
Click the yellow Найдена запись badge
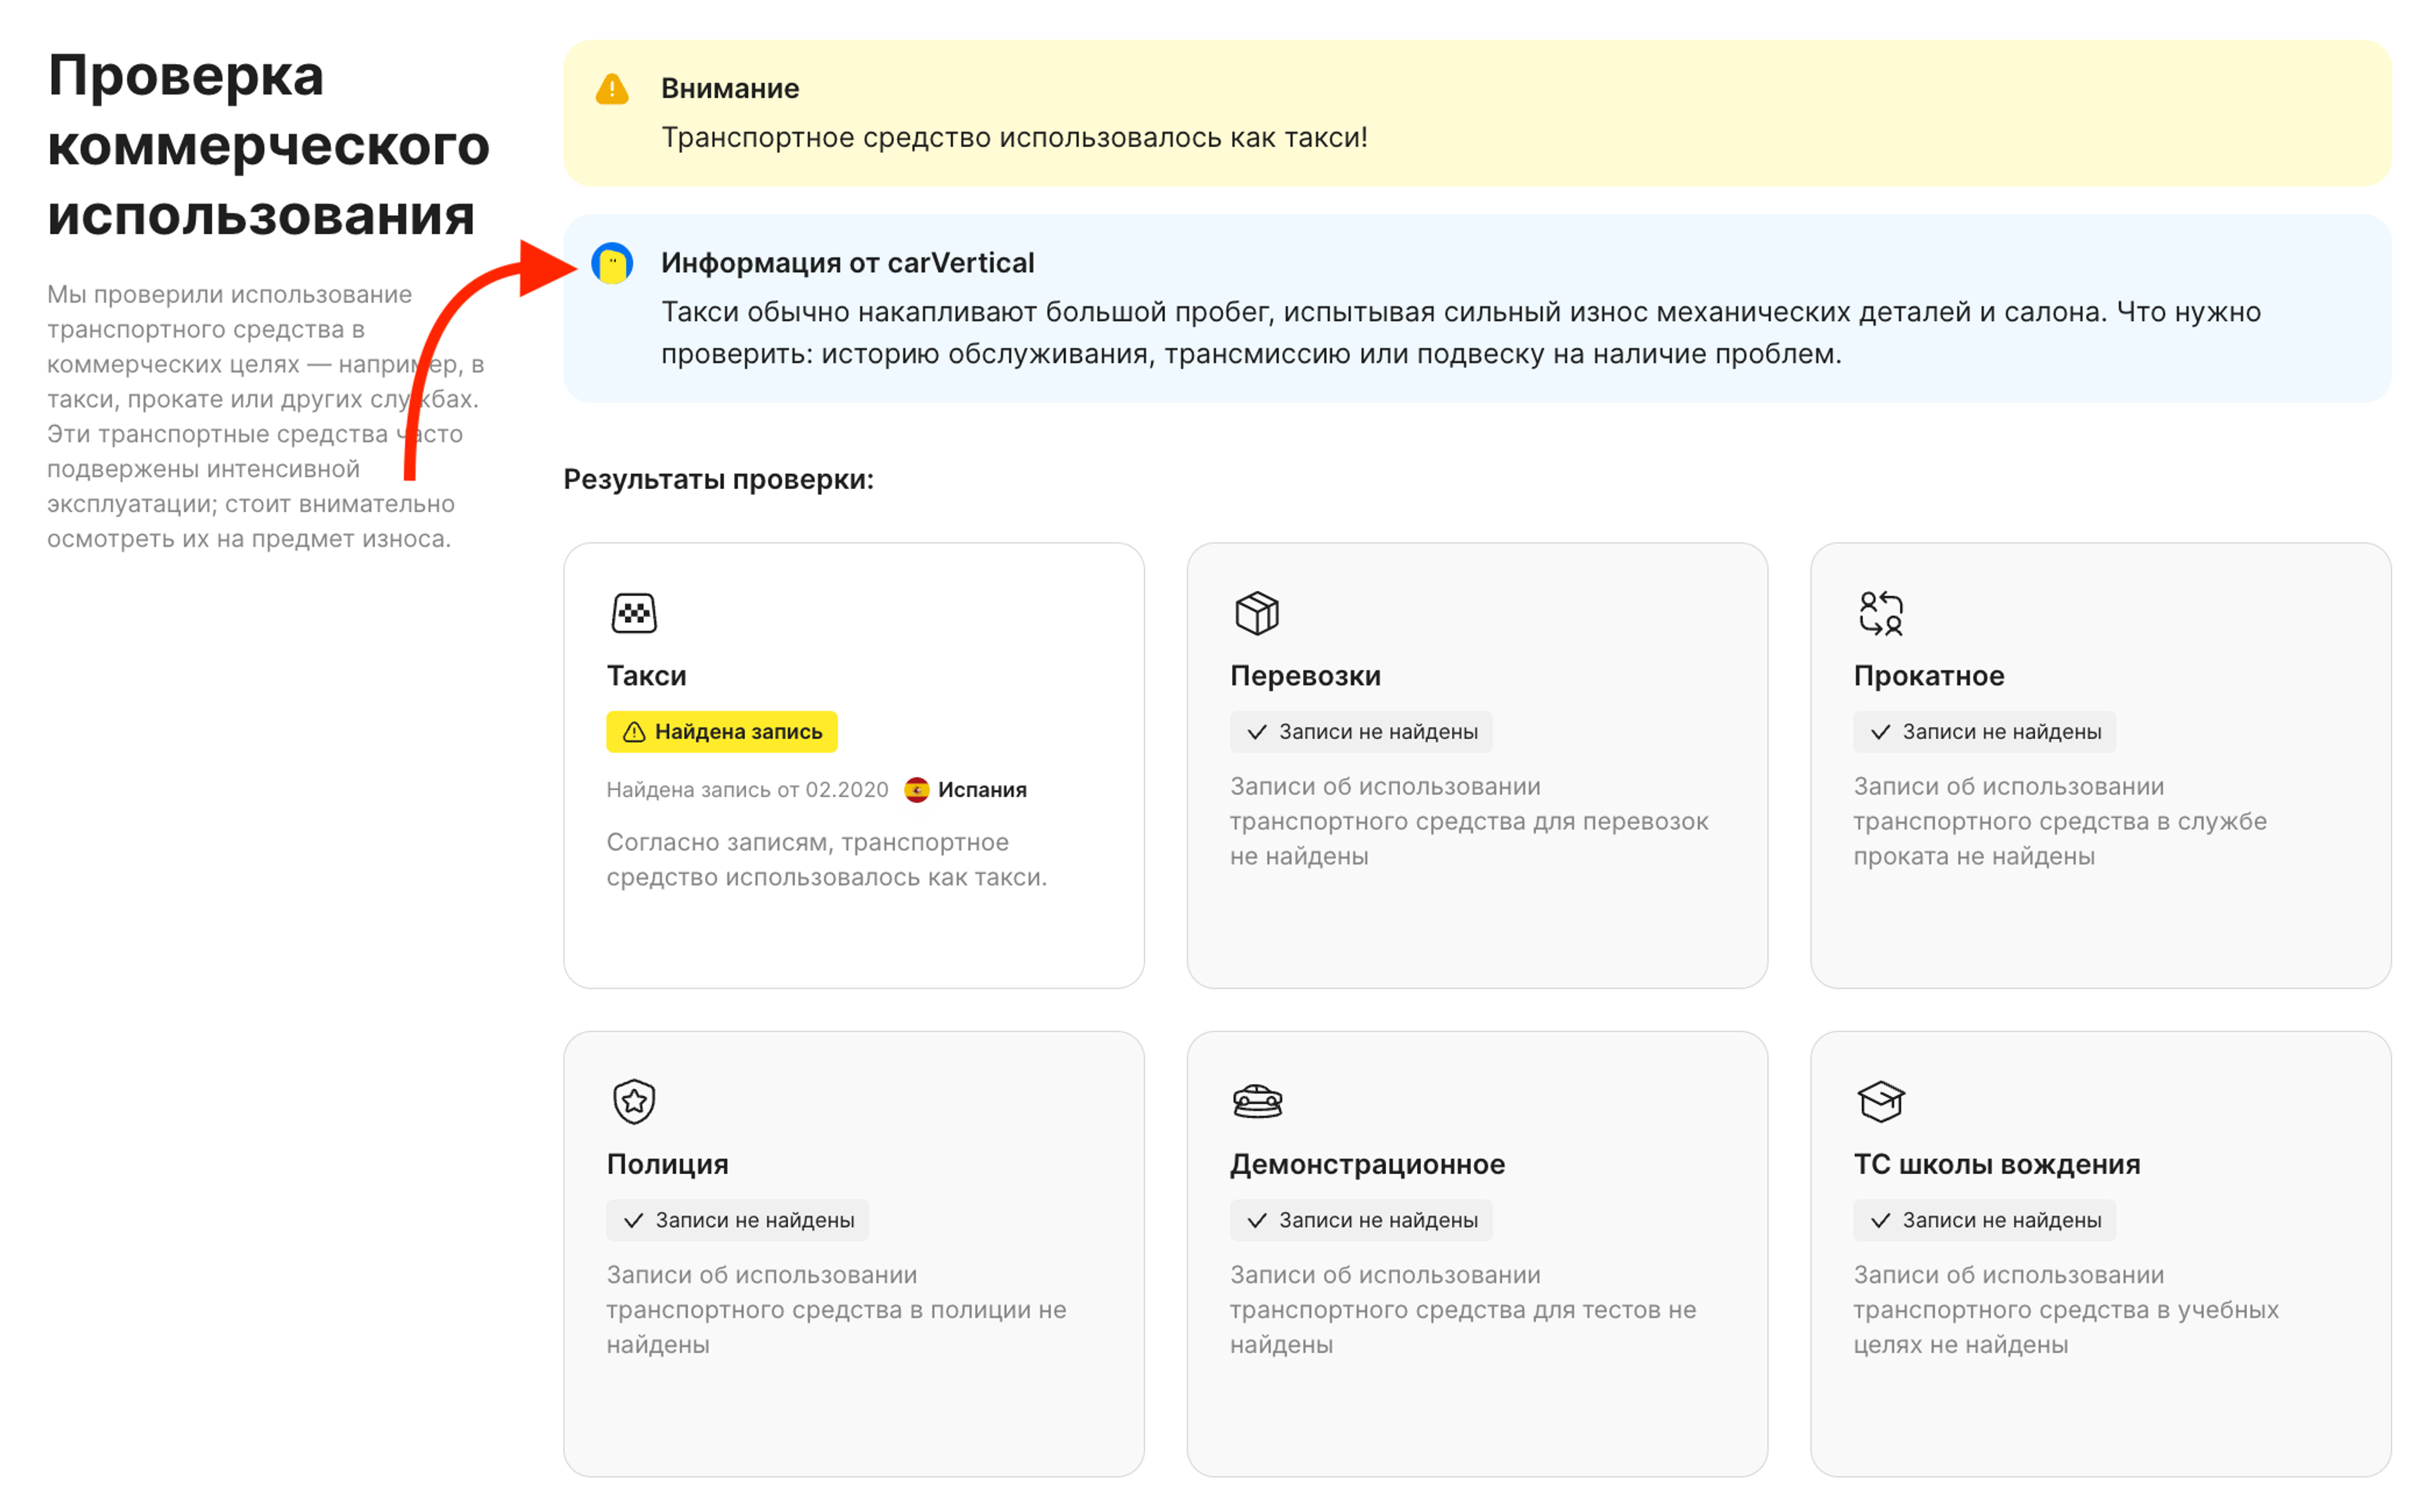722,732
